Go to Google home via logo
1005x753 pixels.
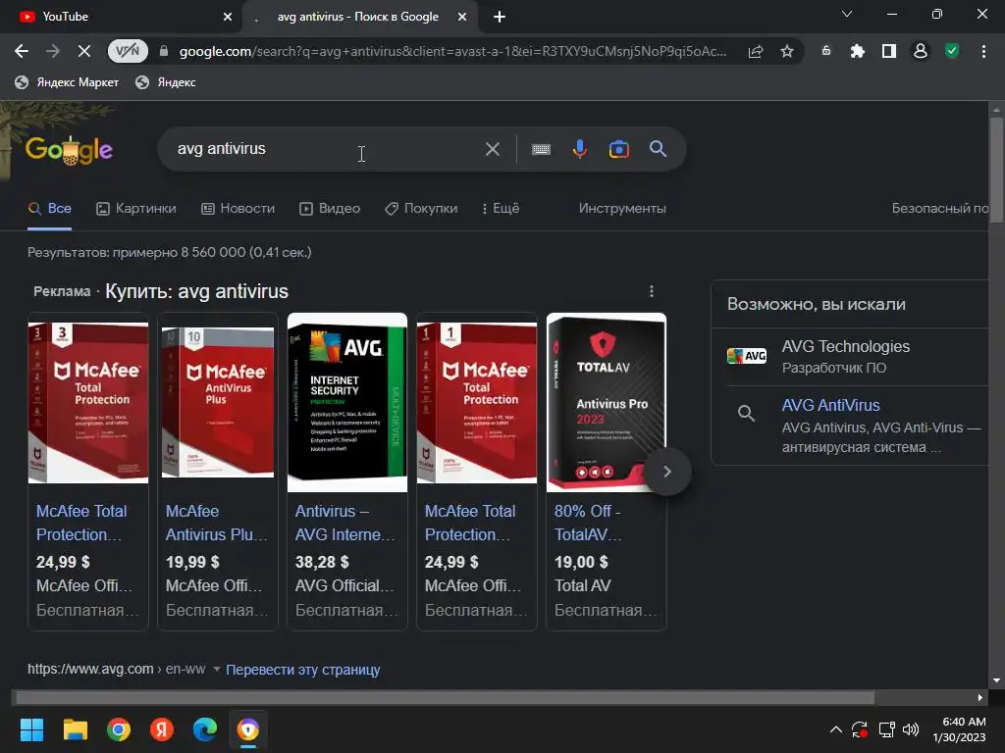point(69,150)
